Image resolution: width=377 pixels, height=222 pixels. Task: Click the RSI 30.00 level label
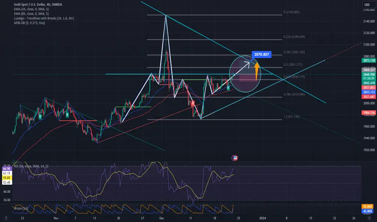point(7,200)
